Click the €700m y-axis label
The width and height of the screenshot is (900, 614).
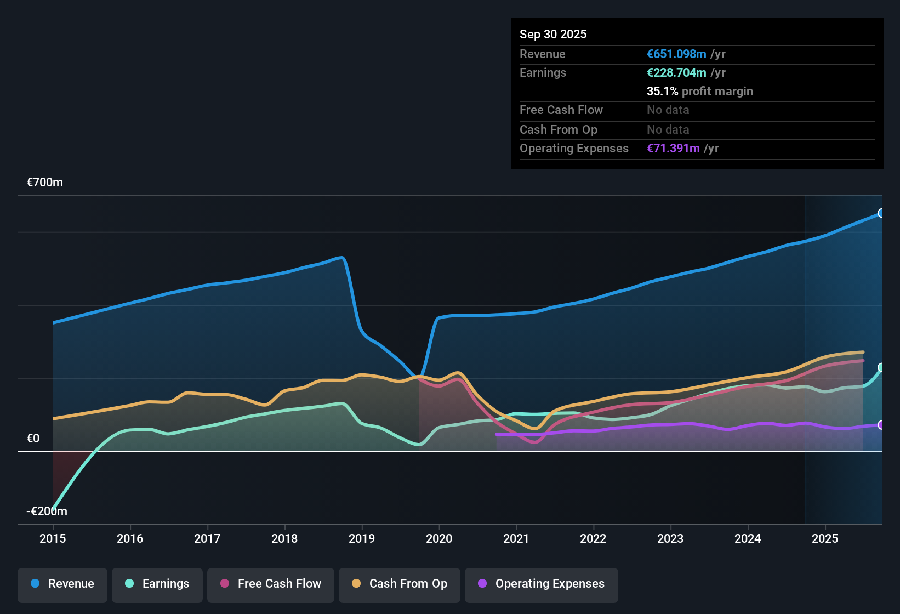[x=44, y=182]
